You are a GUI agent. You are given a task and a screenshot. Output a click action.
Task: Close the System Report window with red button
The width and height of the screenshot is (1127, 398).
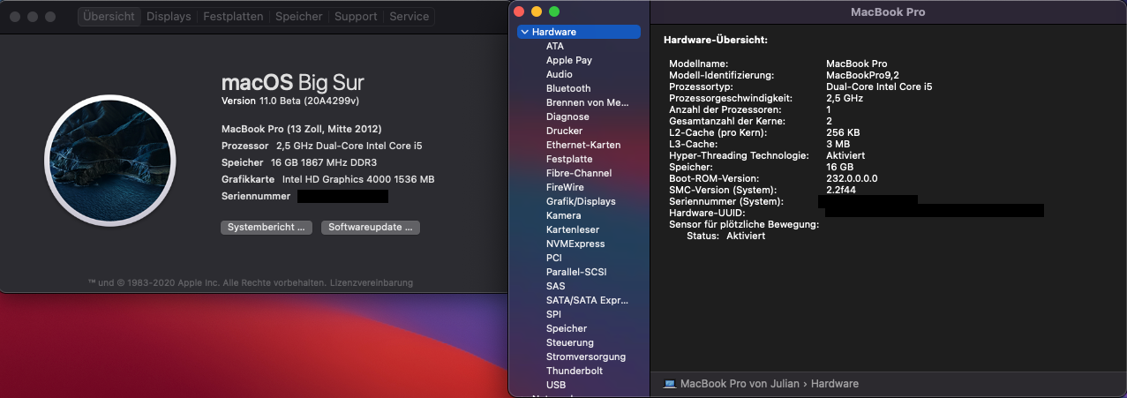pos(519,11)
